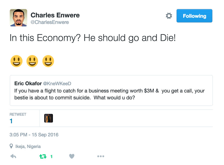Click the retweeter's small avatar thumbnail
The height and width of the screenshot is (165, 224).
click(x=49, y=118)
